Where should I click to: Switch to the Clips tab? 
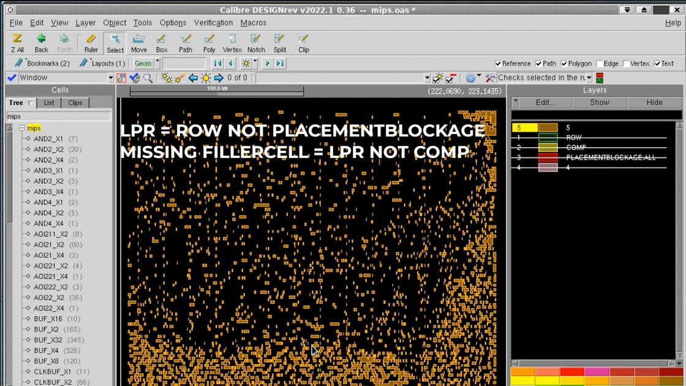click(x=75, y=102)
